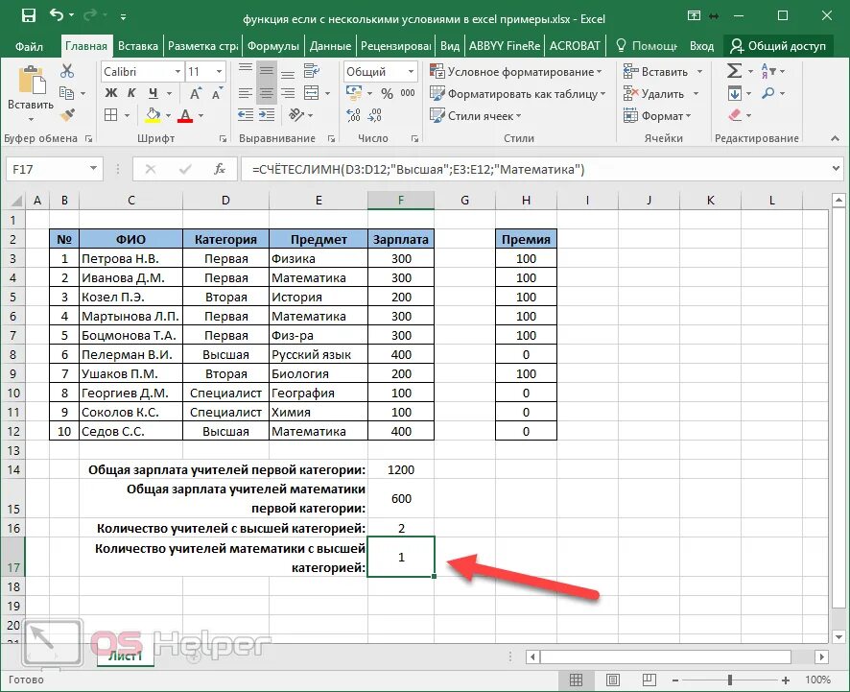850x692 pixels.
Task: Toggle underline Ч formatting
Action: (x=153, y=93)
